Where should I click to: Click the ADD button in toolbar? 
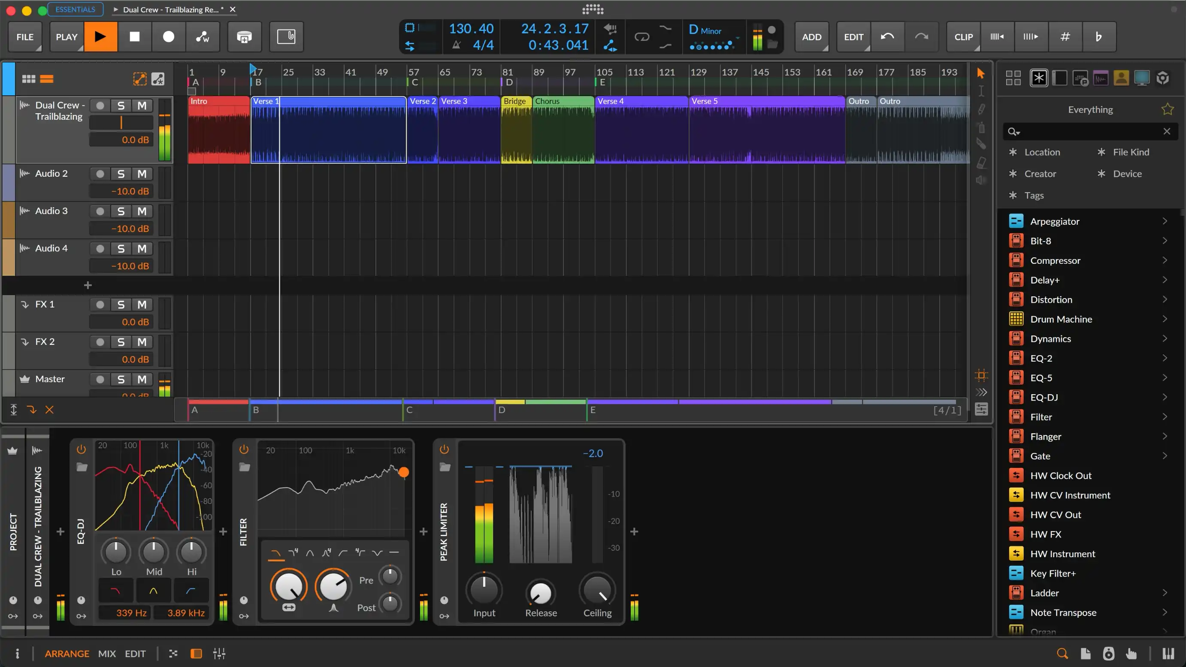pos(811,37)
